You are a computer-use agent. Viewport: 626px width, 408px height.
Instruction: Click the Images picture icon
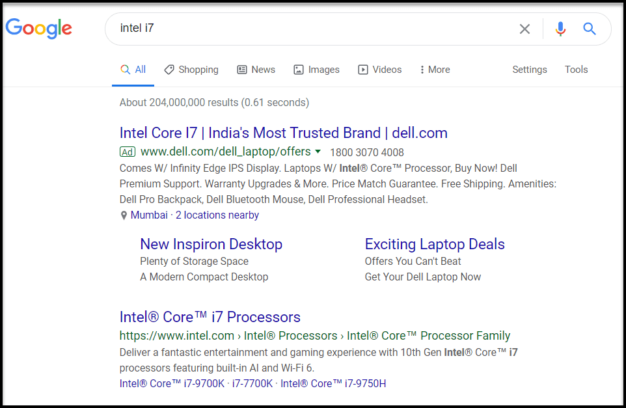(x=299, y=70)
